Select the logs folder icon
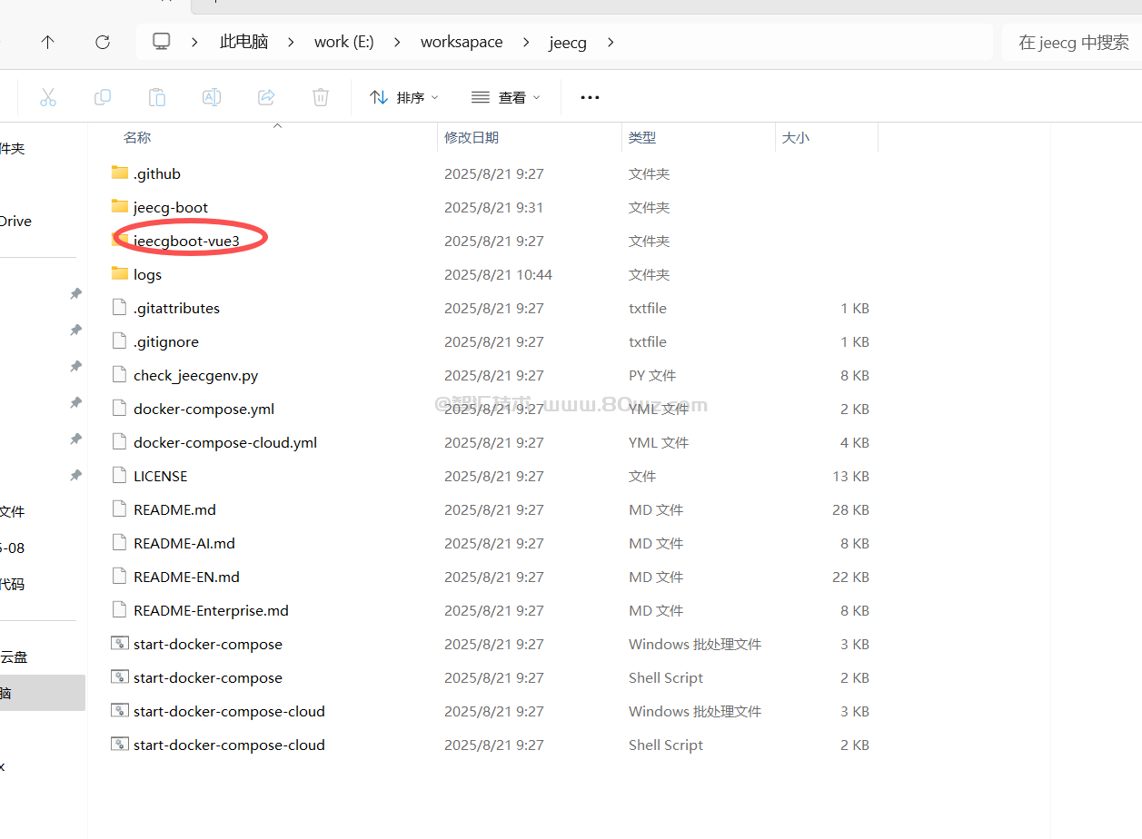The image size is (1142, 839). pos(120,273)
